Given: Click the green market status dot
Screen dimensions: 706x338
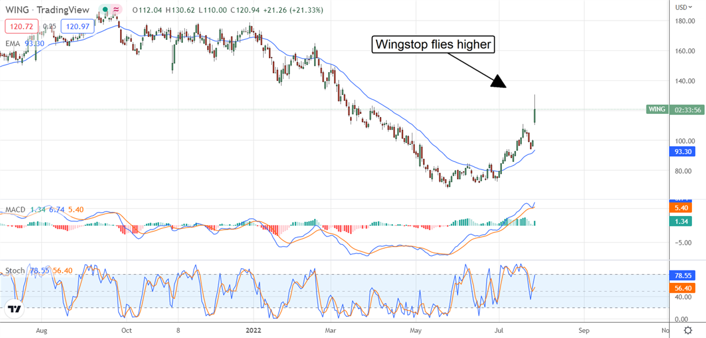Looking at the screenshot, I should 104,10.
